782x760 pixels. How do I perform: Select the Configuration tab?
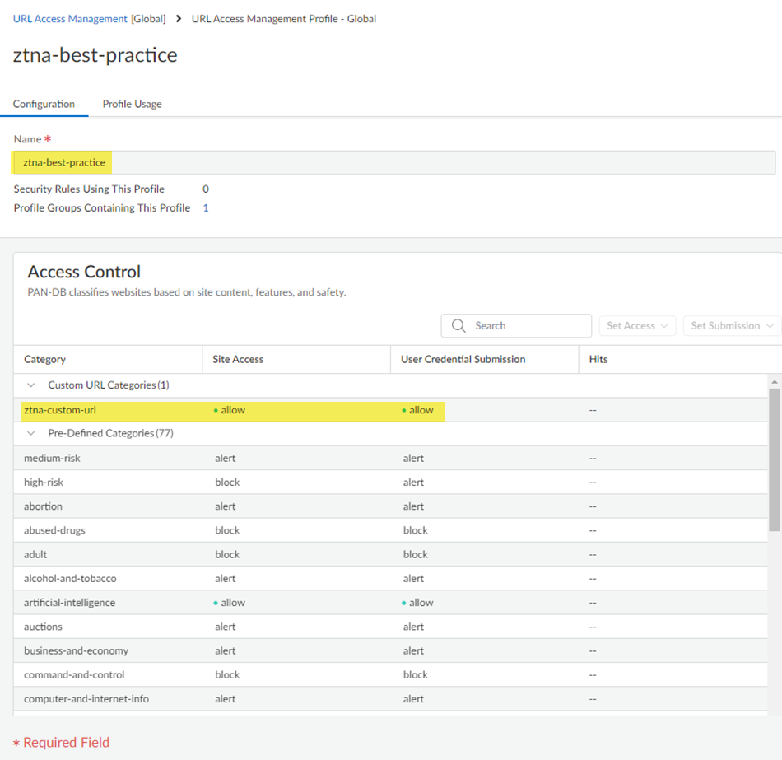pyautogui.click(x=44, y=104)
